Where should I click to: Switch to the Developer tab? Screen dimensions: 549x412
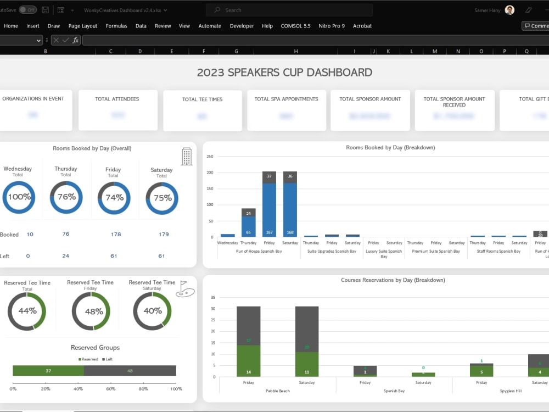[242, 26]
